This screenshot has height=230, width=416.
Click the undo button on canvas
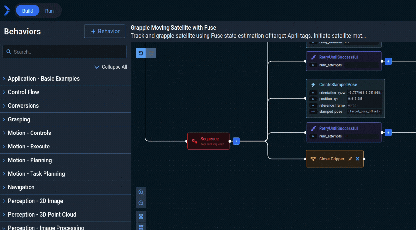[141, 53]
